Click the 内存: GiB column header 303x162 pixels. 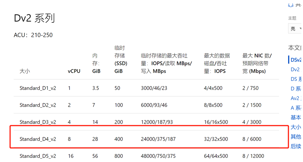[x=96, y=63]
